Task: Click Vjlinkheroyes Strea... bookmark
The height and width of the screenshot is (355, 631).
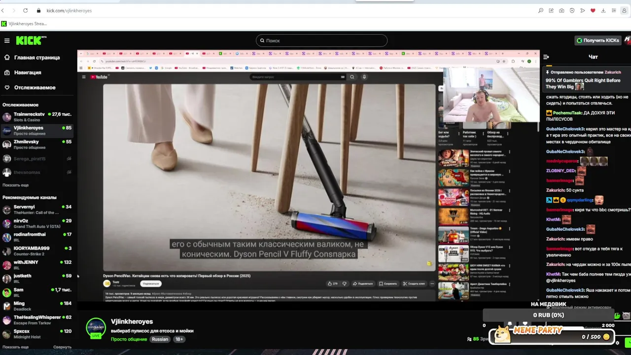Action: (24, 24)
